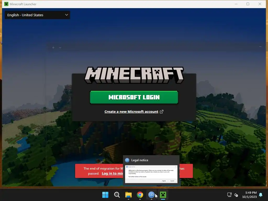Open the Windows Start menu

coord(105,195)
